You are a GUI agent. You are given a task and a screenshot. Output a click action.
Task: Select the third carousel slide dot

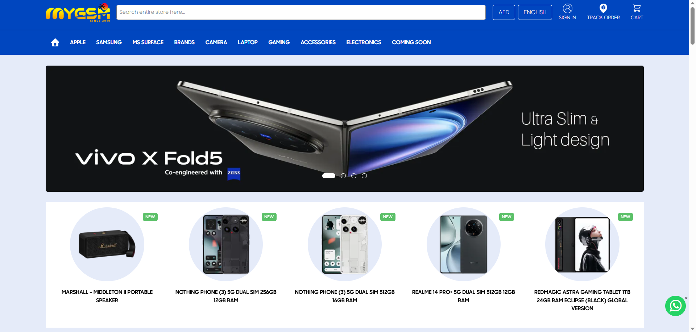tap(354, 176)
